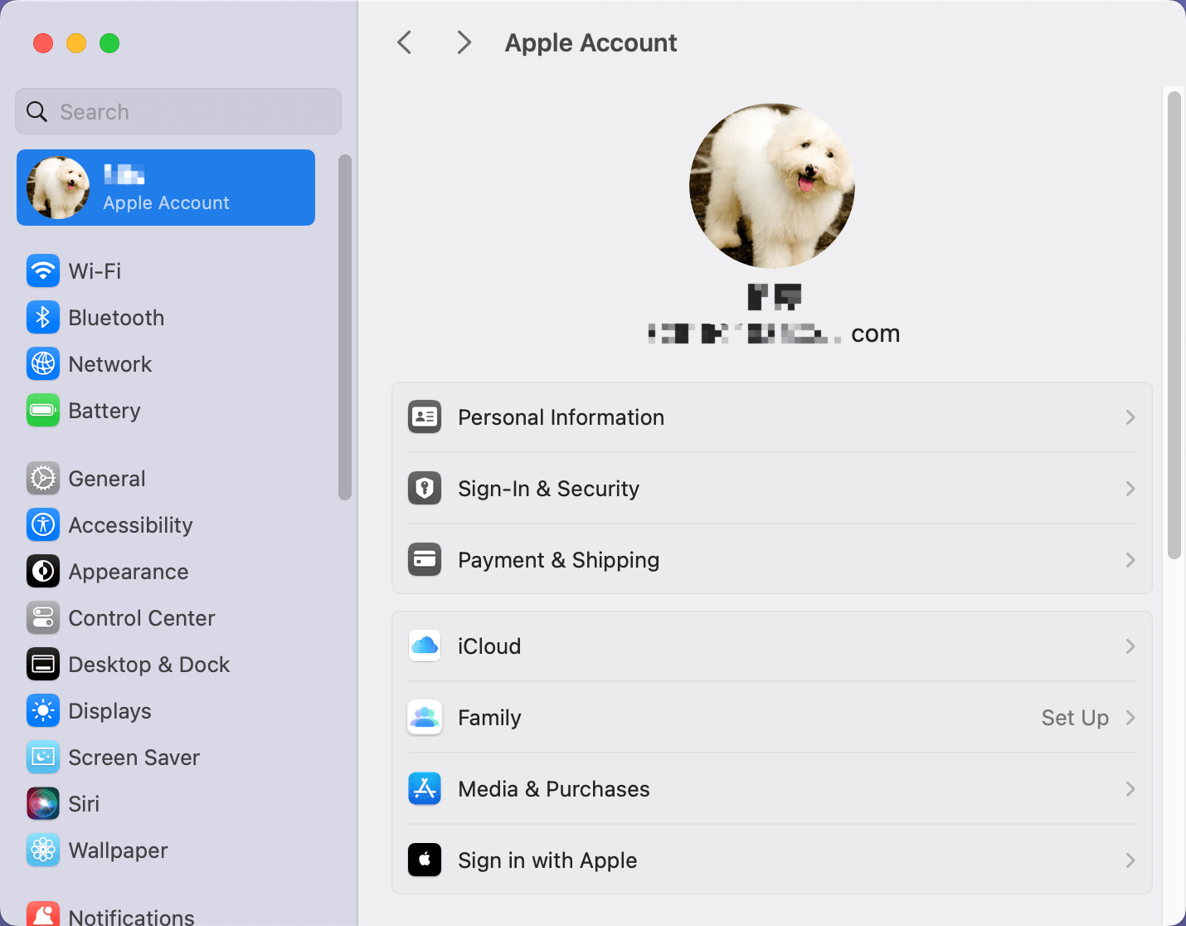Screen dimensions: 1186x926
Task: Go back with the left arrow
Action: [405, 42]
